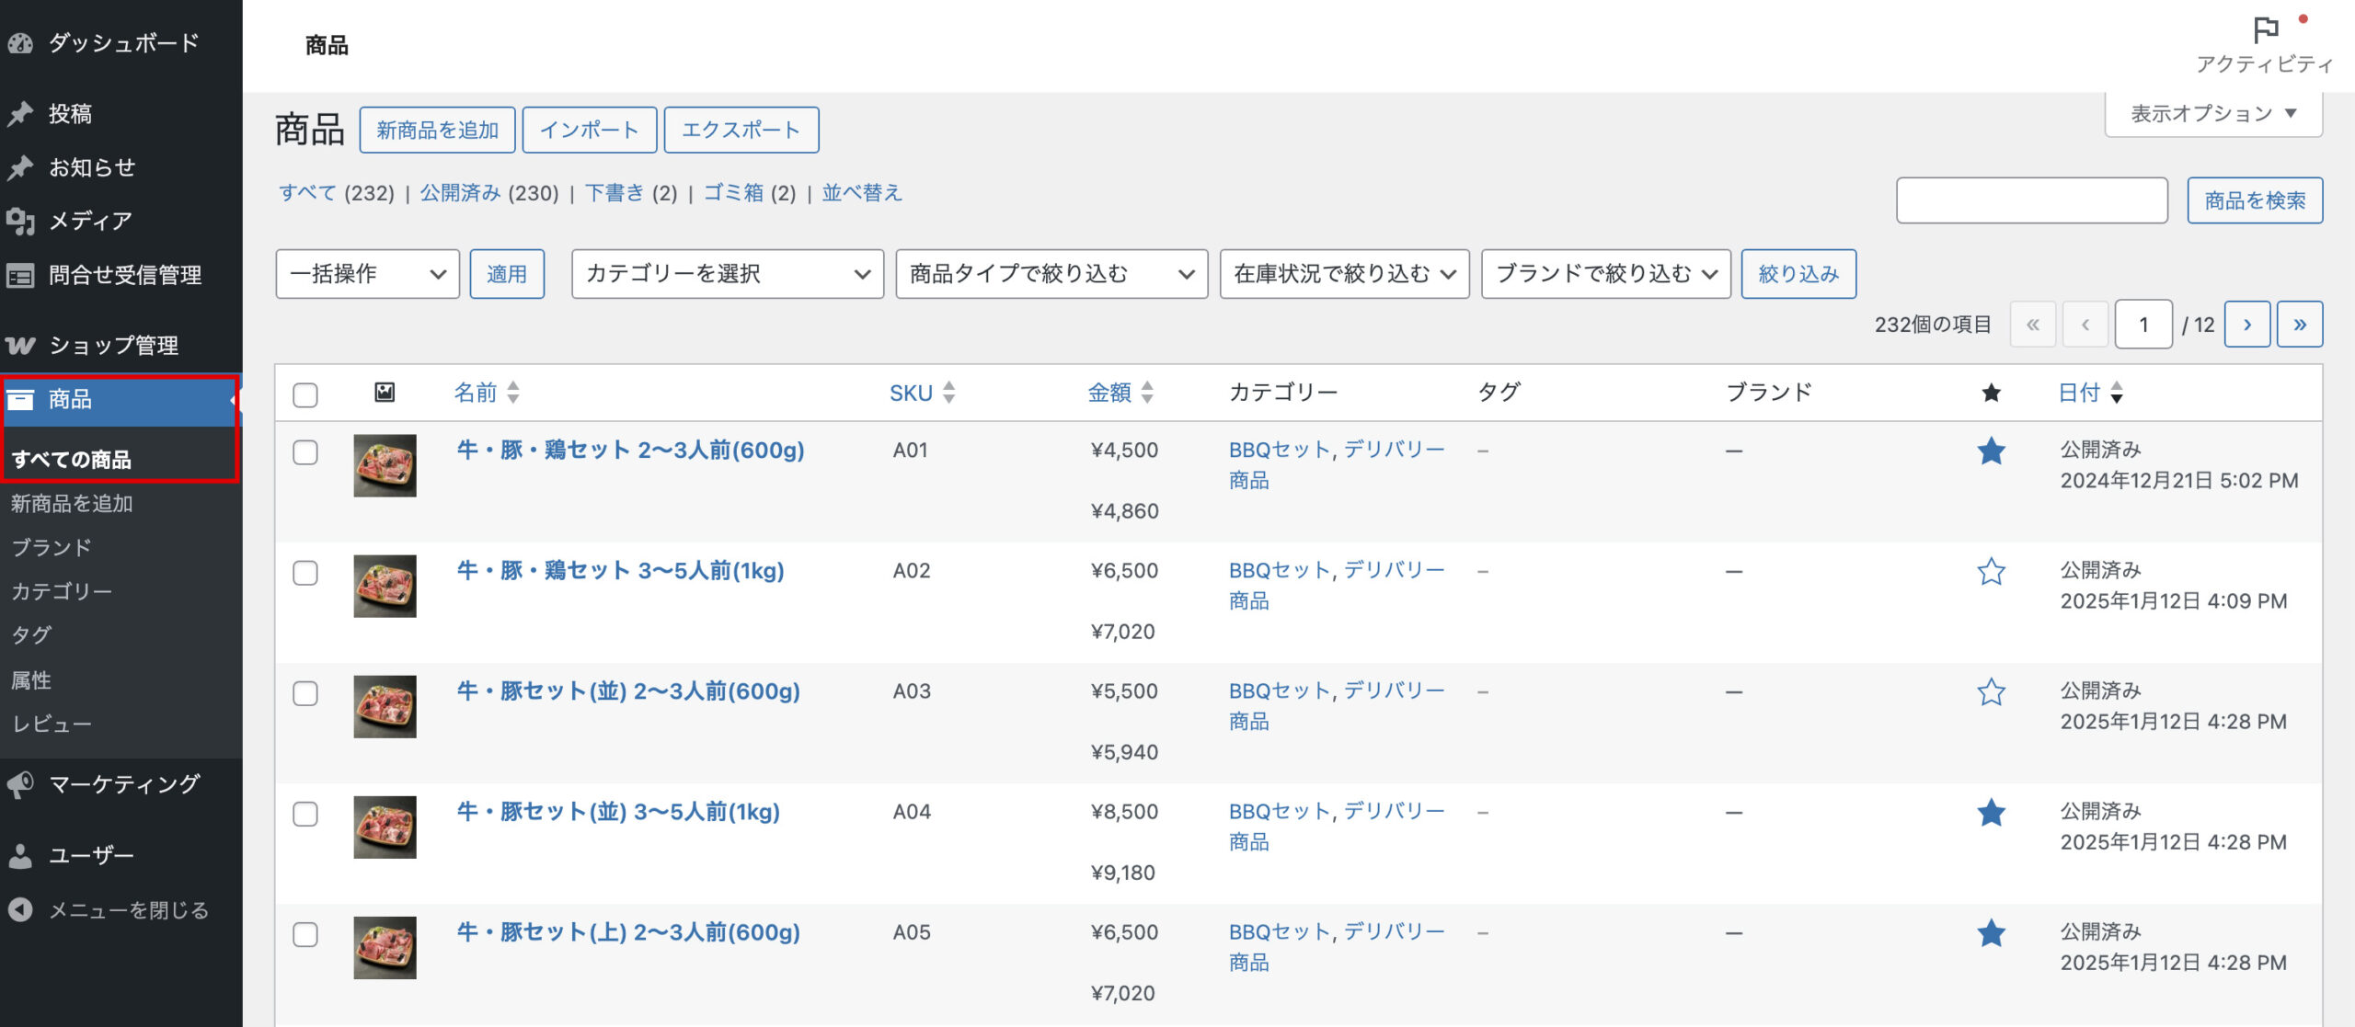Viewport: 2355px width, 1027px height.
Task: Collapse menu via メニューを閉じる icon
Action: click(x=20, y=910)
